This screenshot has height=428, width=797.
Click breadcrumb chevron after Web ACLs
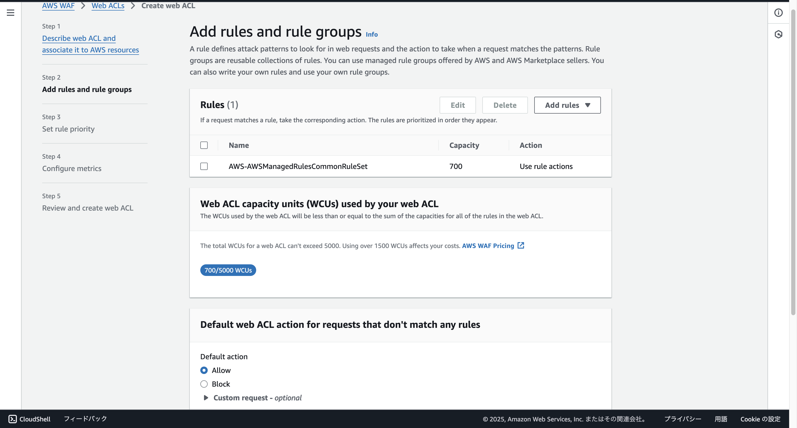coord(133,6)
